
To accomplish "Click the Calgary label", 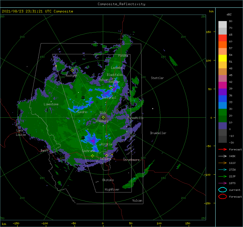I will pos(105,159).
